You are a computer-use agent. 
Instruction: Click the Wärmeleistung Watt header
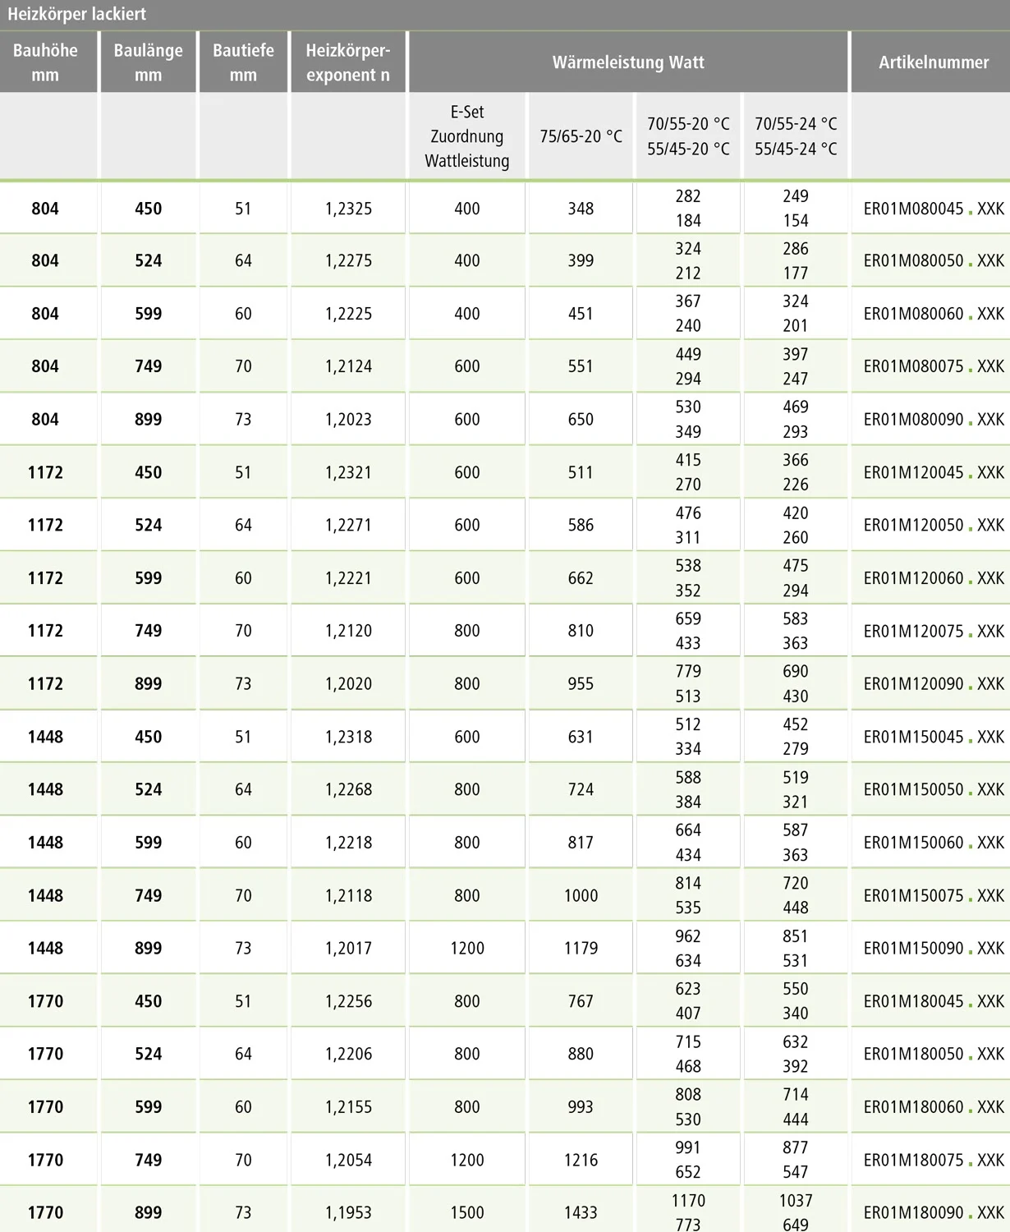pos(628,62)
